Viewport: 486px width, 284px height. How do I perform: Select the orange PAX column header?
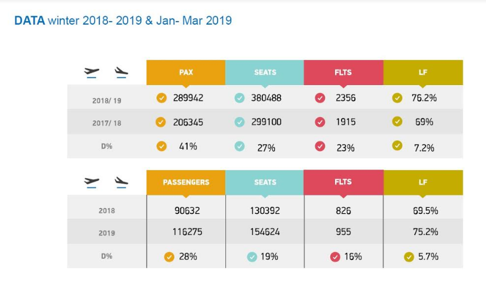pos(186,72)
